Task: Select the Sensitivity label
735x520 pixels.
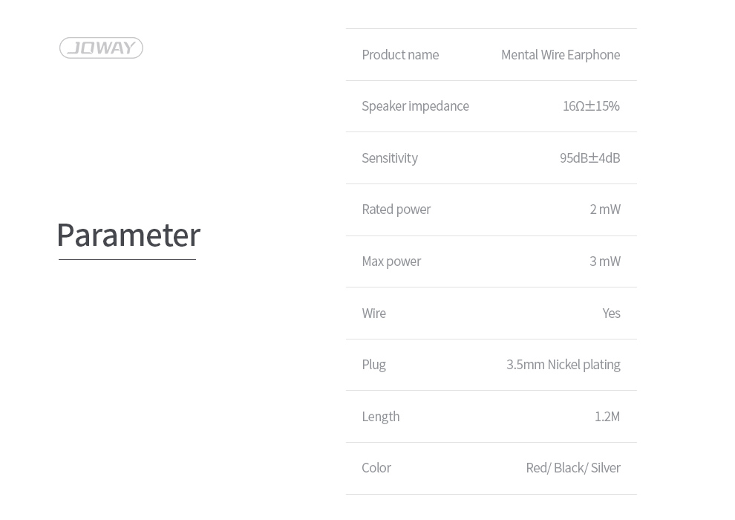Action: pos(390,158)
